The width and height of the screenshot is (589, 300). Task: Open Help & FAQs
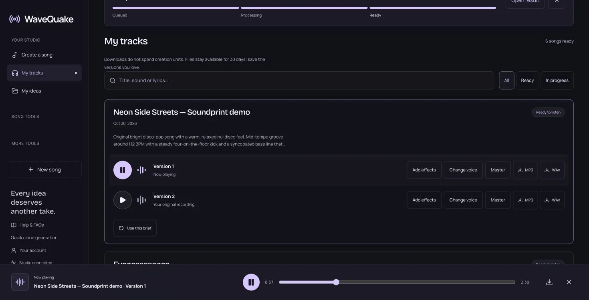click(x=28, y=225)
